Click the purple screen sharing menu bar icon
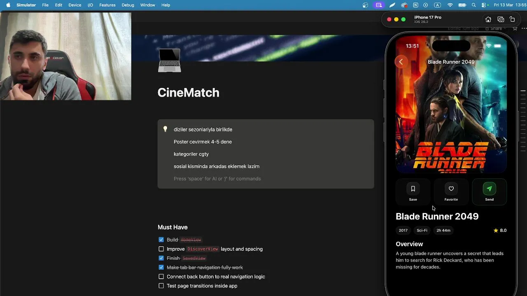The image size is (527, 296). coord(379,5)
